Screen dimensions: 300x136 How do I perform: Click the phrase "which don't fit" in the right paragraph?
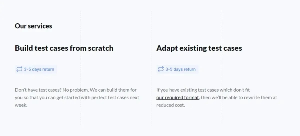(x=235, y=90)
